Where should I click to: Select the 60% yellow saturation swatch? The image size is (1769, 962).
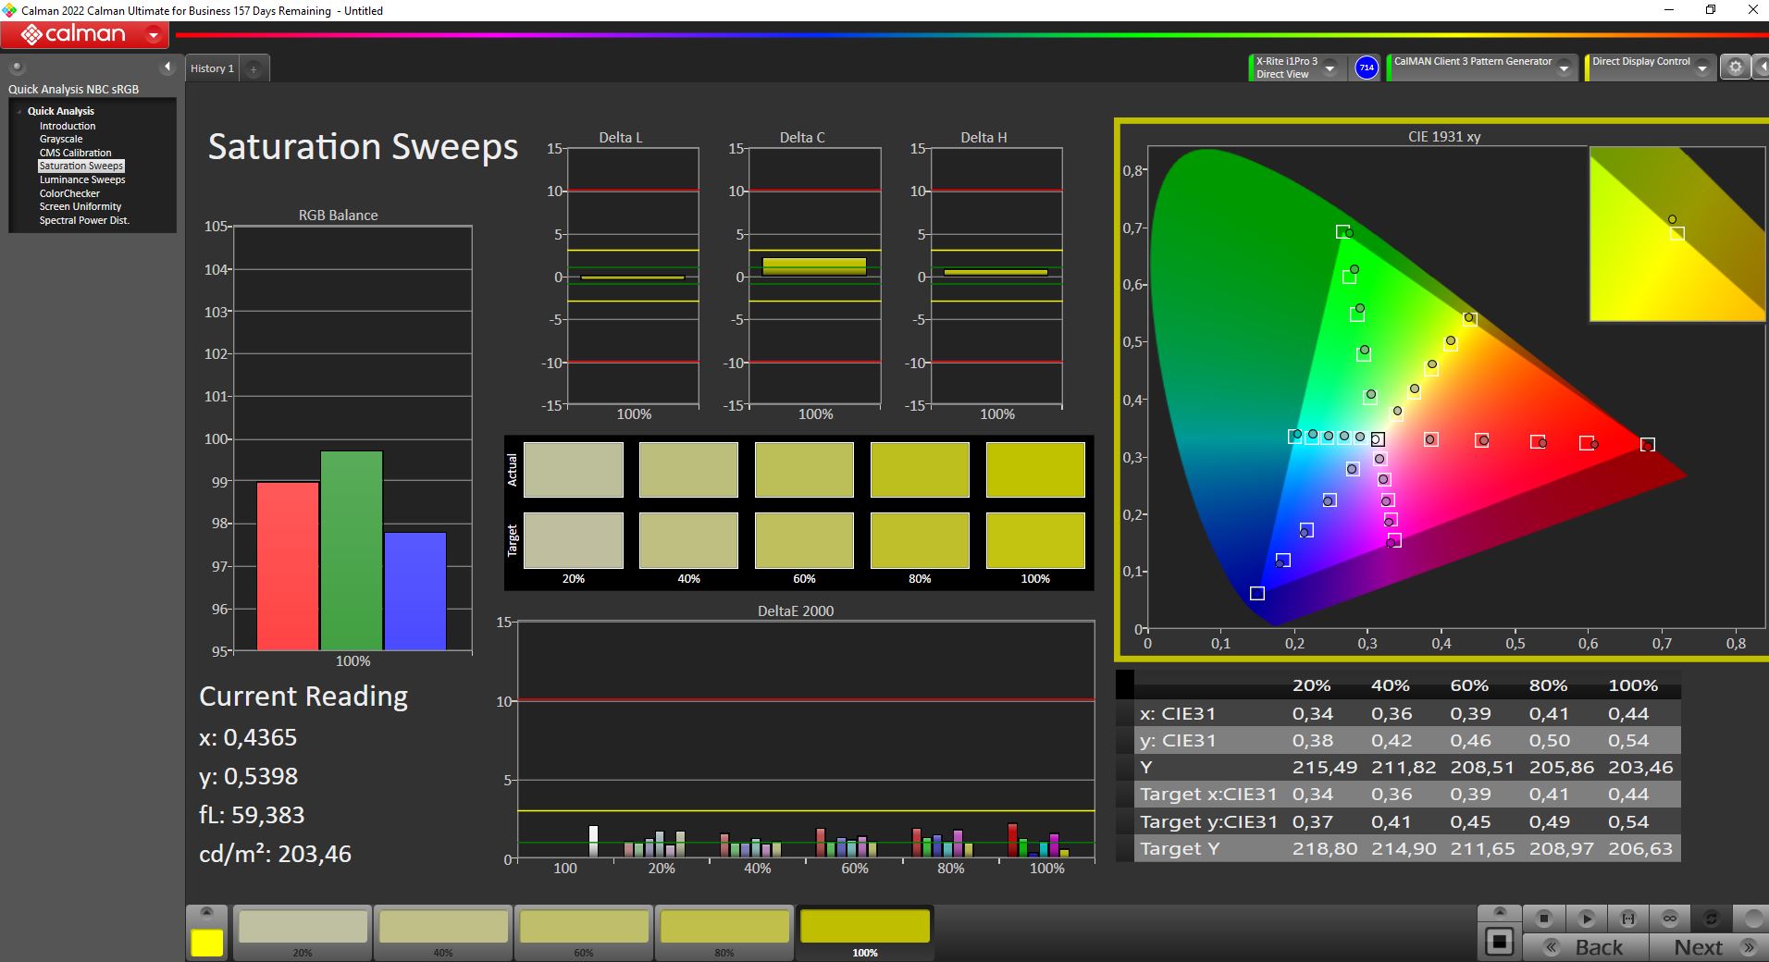pos(584,932)
